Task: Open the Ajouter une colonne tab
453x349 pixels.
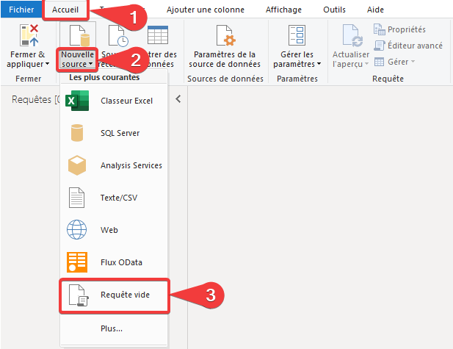Action: 206,10
